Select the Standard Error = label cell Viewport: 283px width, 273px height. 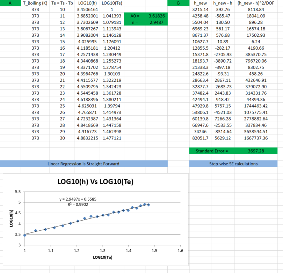pos(212,151)
